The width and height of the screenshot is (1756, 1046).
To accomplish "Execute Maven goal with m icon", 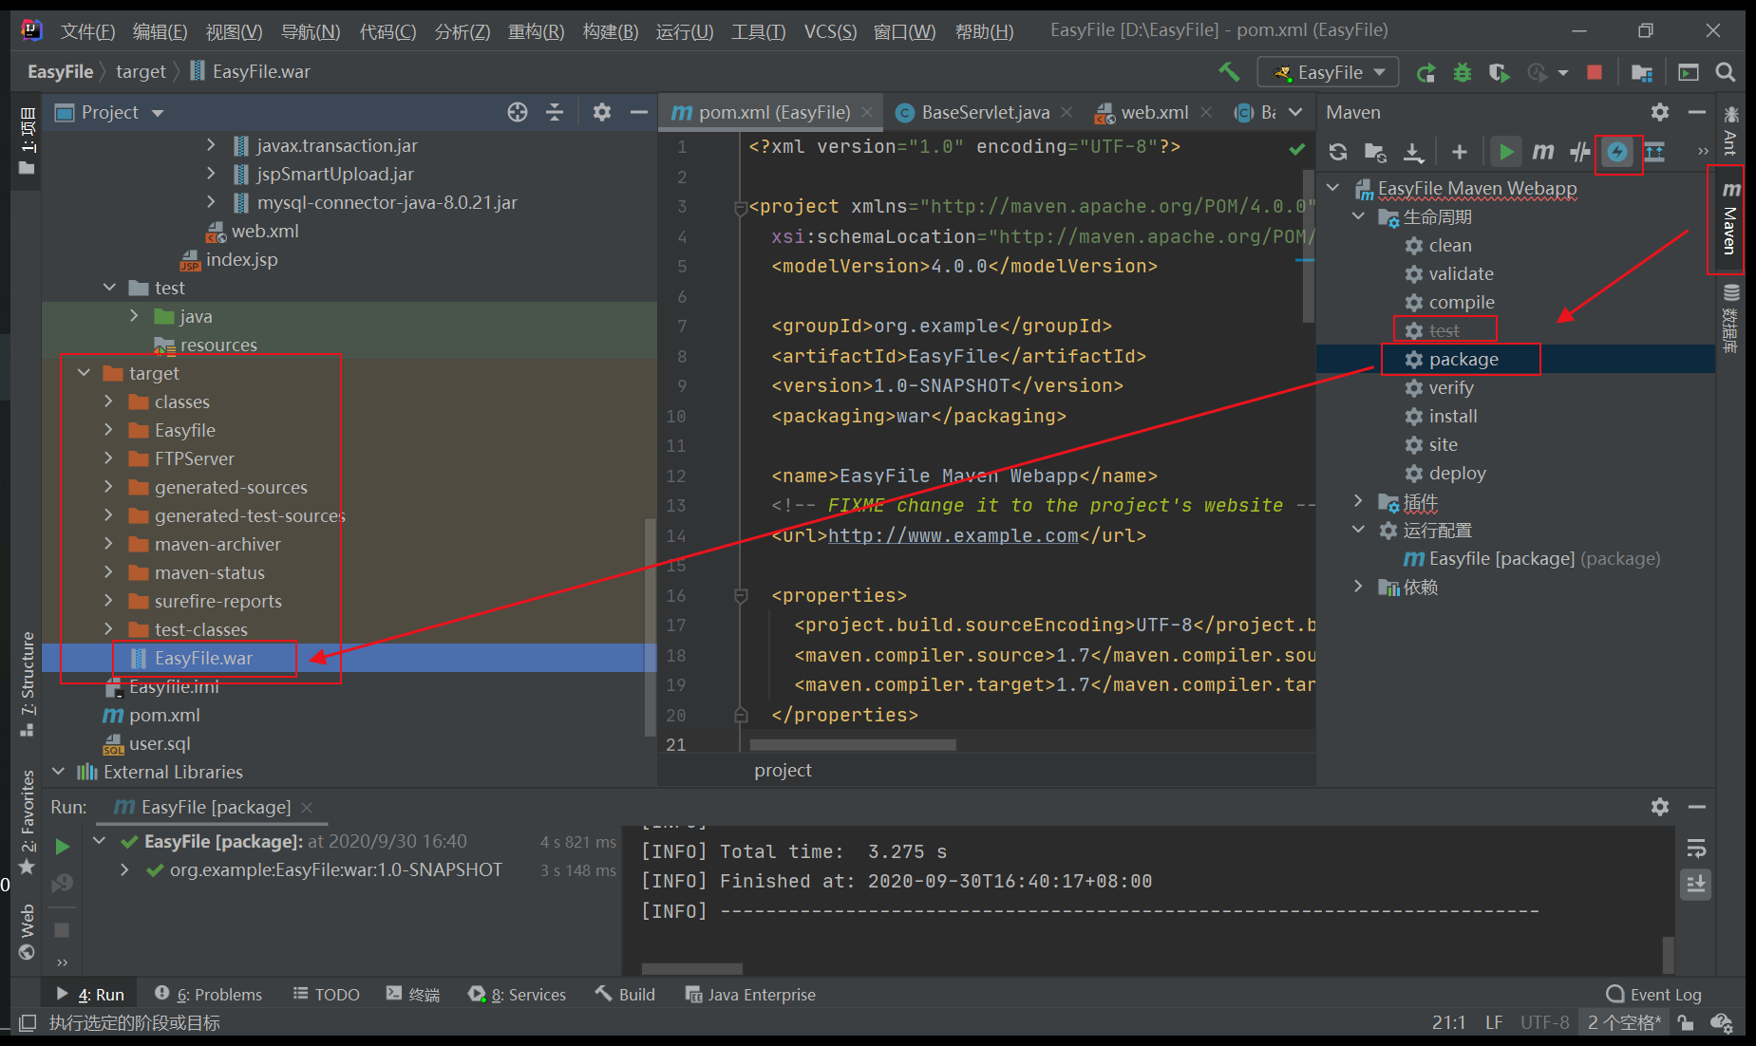I will [x=1543, y=152].
